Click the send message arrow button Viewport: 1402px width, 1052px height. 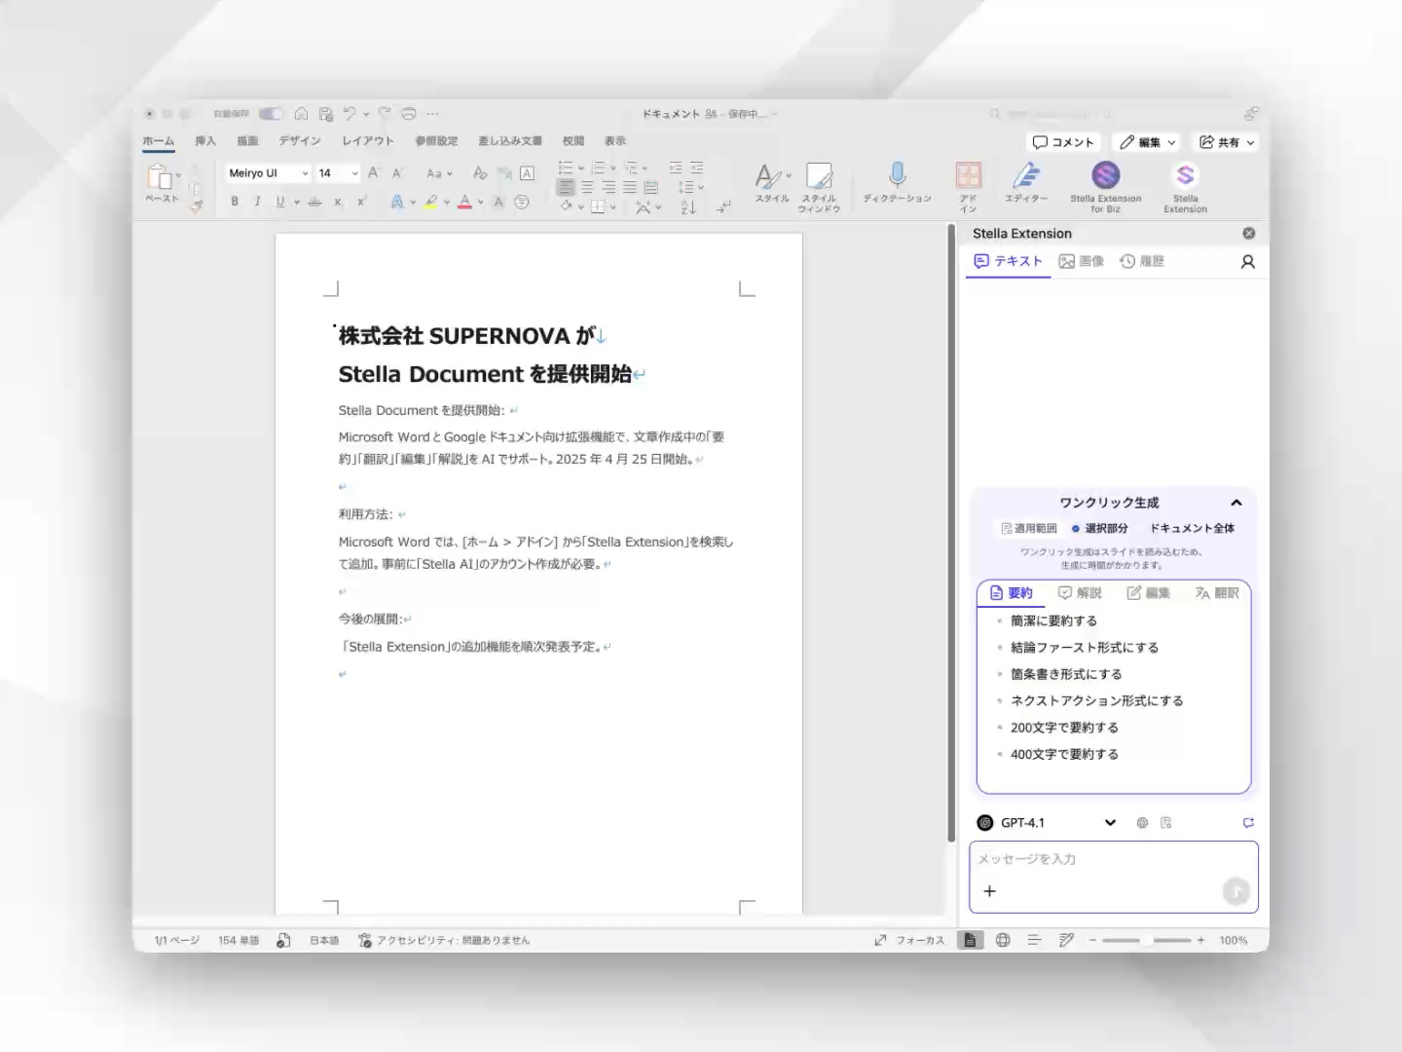click(1236, 890)
